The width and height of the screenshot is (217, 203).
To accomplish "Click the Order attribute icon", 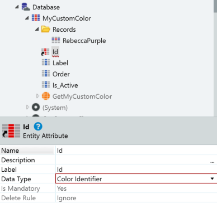I will click(46, 74).
